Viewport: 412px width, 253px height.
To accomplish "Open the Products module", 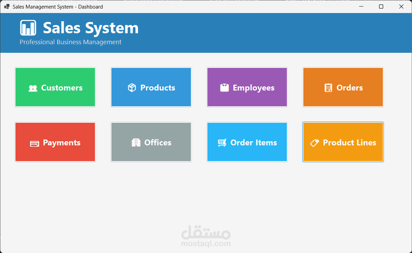I will coord(151,87).
